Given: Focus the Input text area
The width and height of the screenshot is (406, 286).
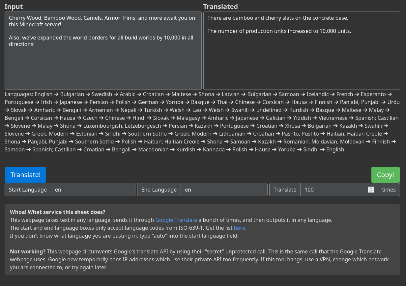Looking at the screenshot, I should coord(103,51).
